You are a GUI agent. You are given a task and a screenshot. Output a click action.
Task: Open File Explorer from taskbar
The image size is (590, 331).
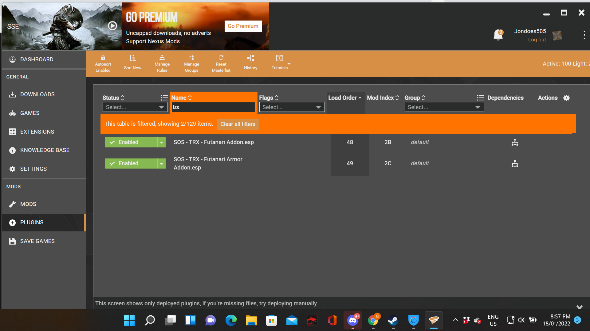pyautogui.click(x=251, y=321)
